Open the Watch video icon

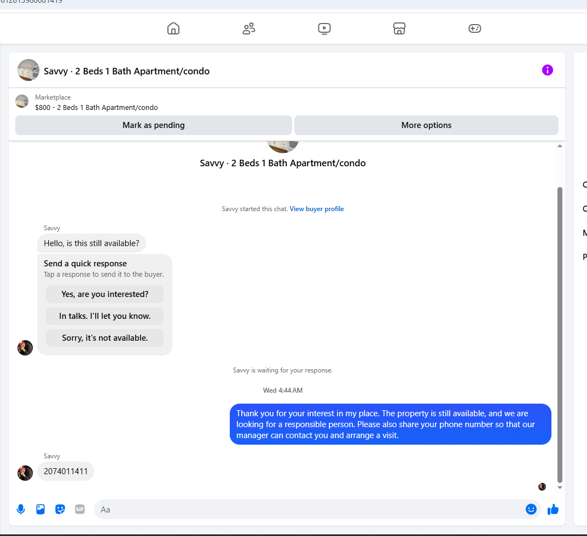(x=324, y=28)
